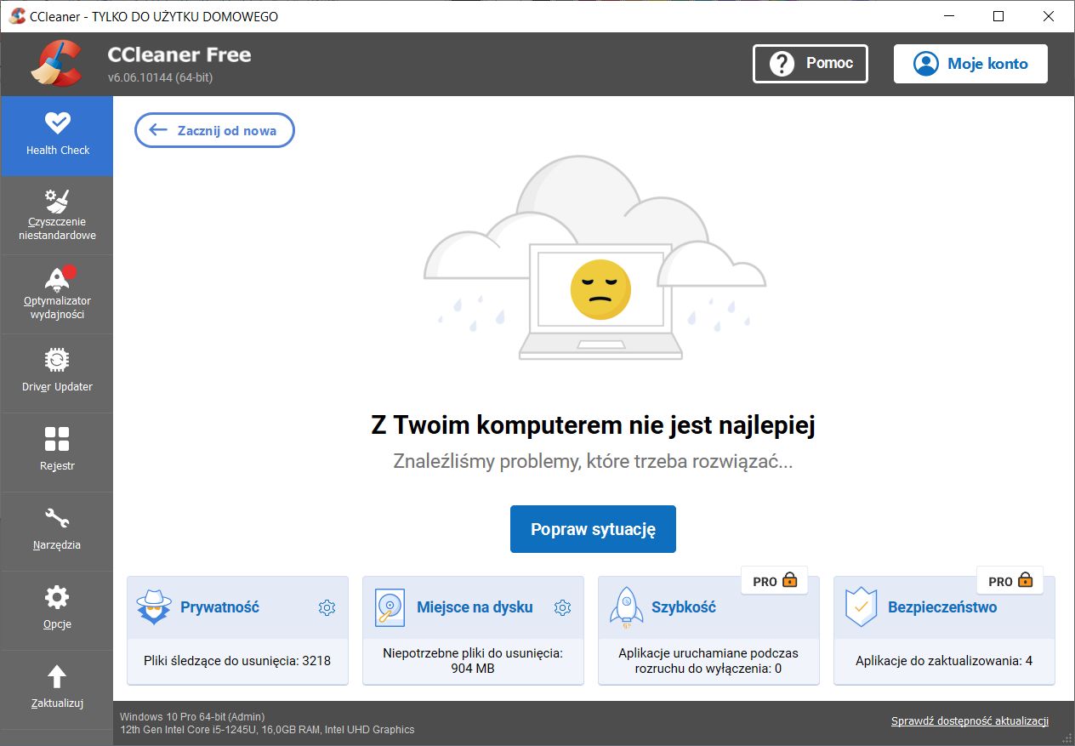Open the Pomoc help dialog
Screen dimensions: 1075x746
point(810,63)
